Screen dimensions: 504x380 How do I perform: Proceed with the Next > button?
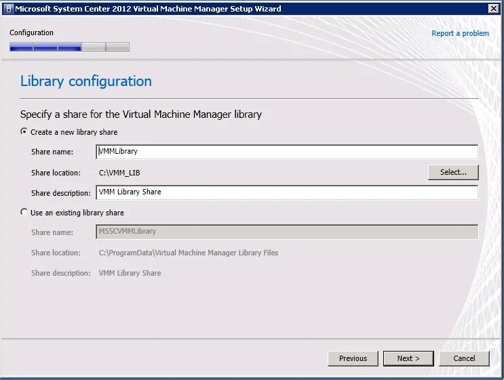click(408, 358)
